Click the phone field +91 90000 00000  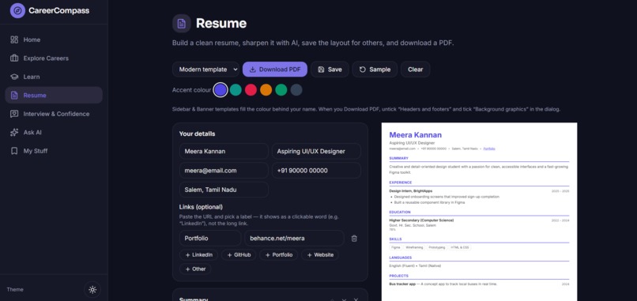[316, 171]
